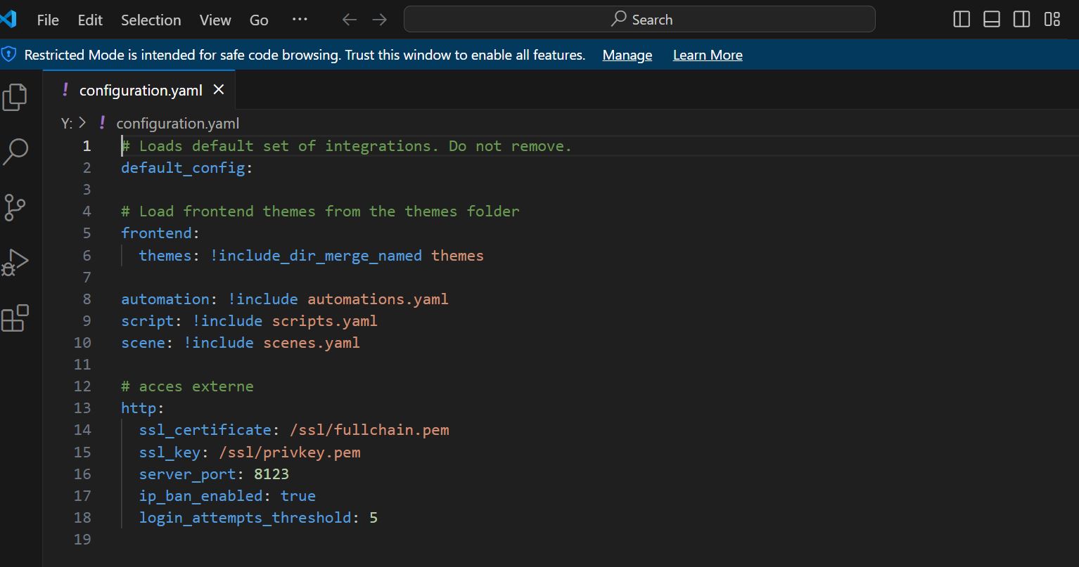Expand the Y: breadcrumb path segment
Viewport: 1079px width, 567px height.
(67, 124)
